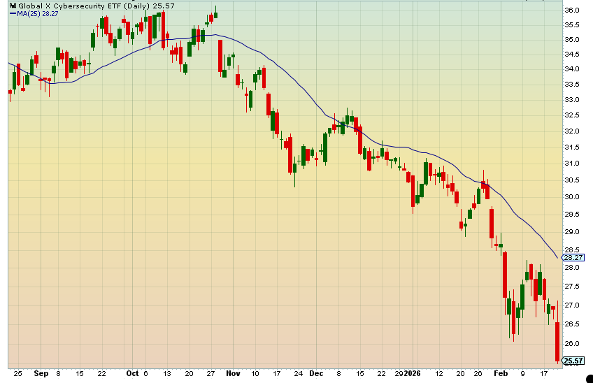Image resolution: width=593 pixels, height=383 pixels.
Task: Select the 31.0 price axis label
Action: point(572,164)
